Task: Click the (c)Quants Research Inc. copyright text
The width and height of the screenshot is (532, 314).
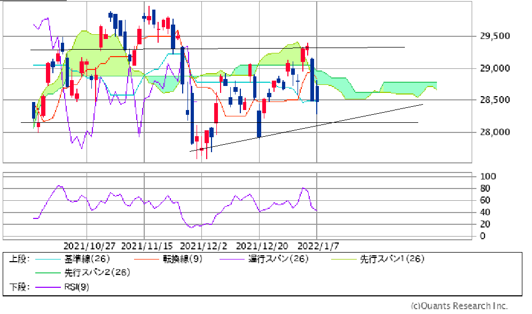Action: [x=459, y=306]
